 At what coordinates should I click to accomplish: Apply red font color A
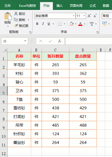(80, 24)
